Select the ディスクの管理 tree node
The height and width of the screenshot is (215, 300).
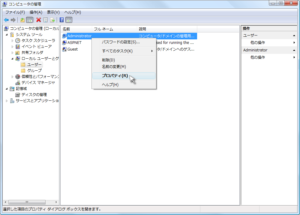34,94
